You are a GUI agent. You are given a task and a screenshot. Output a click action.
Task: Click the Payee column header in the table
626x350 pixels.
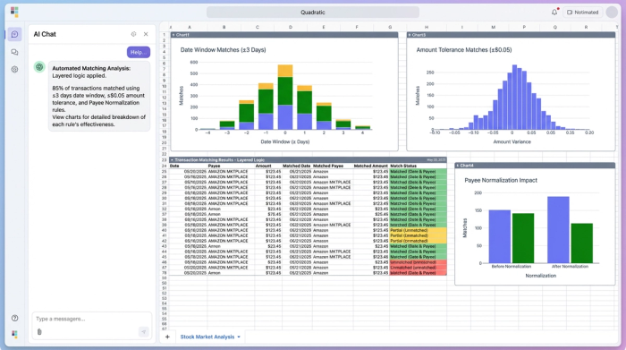[214, 166]
